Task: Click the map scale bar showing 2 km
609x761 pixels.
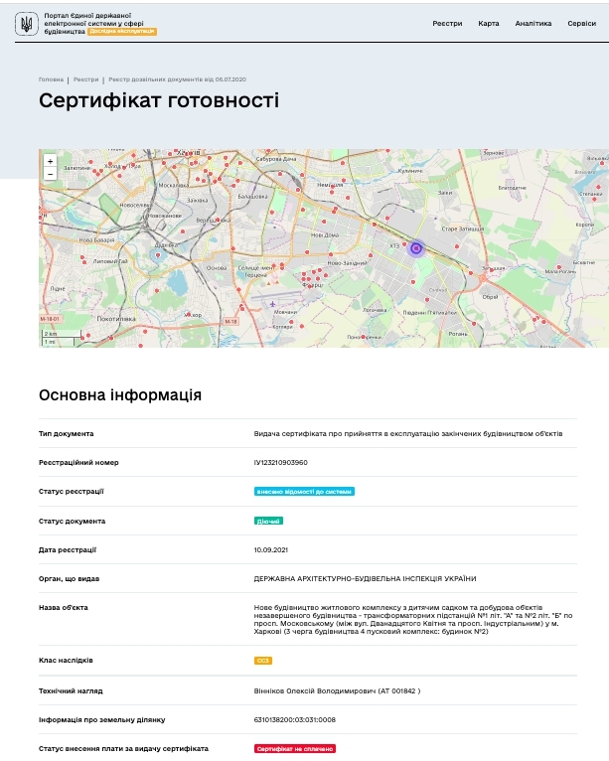Action: [x=60, y=334]
